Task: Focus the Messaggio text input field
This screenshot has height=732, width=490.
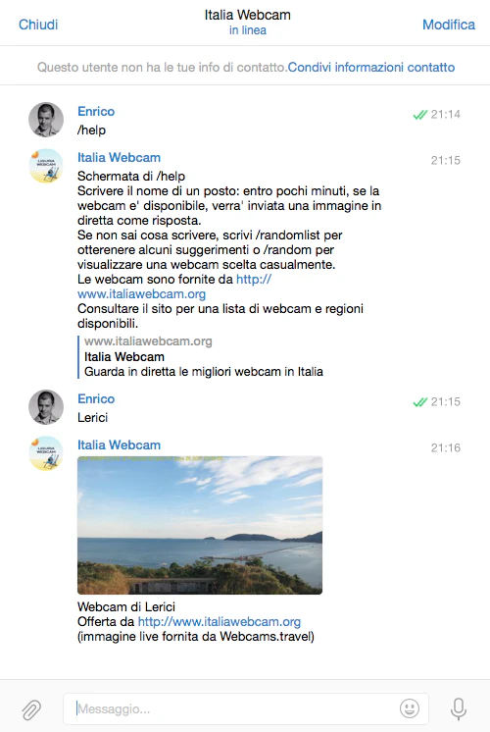Action: pos(246,708)
